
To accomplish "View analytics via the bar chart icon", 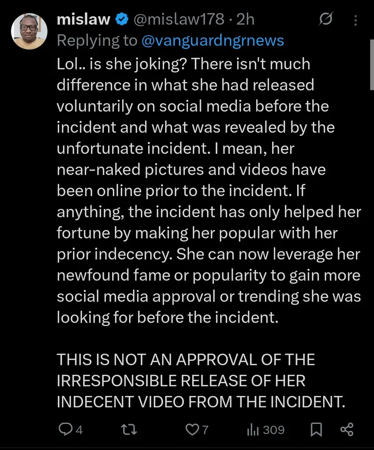I will pos(253,430).
